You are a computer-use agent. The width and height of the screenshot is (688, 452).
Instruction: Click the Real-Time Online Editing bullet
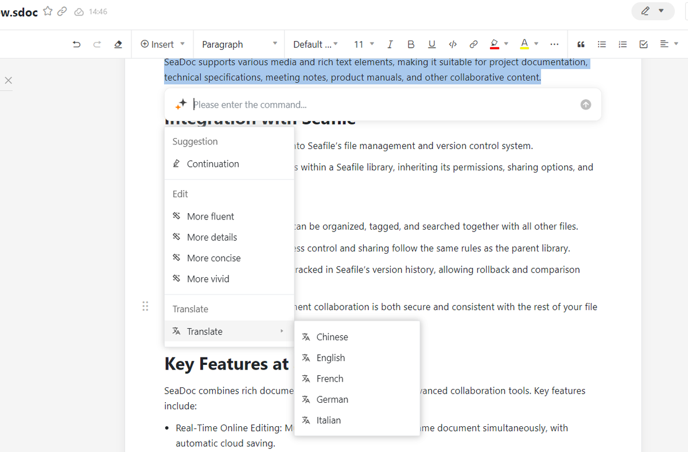[x=372, y=435]
